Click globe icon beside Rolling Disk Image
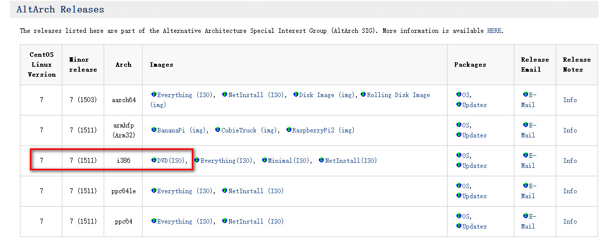 click(x=364, y=95)
